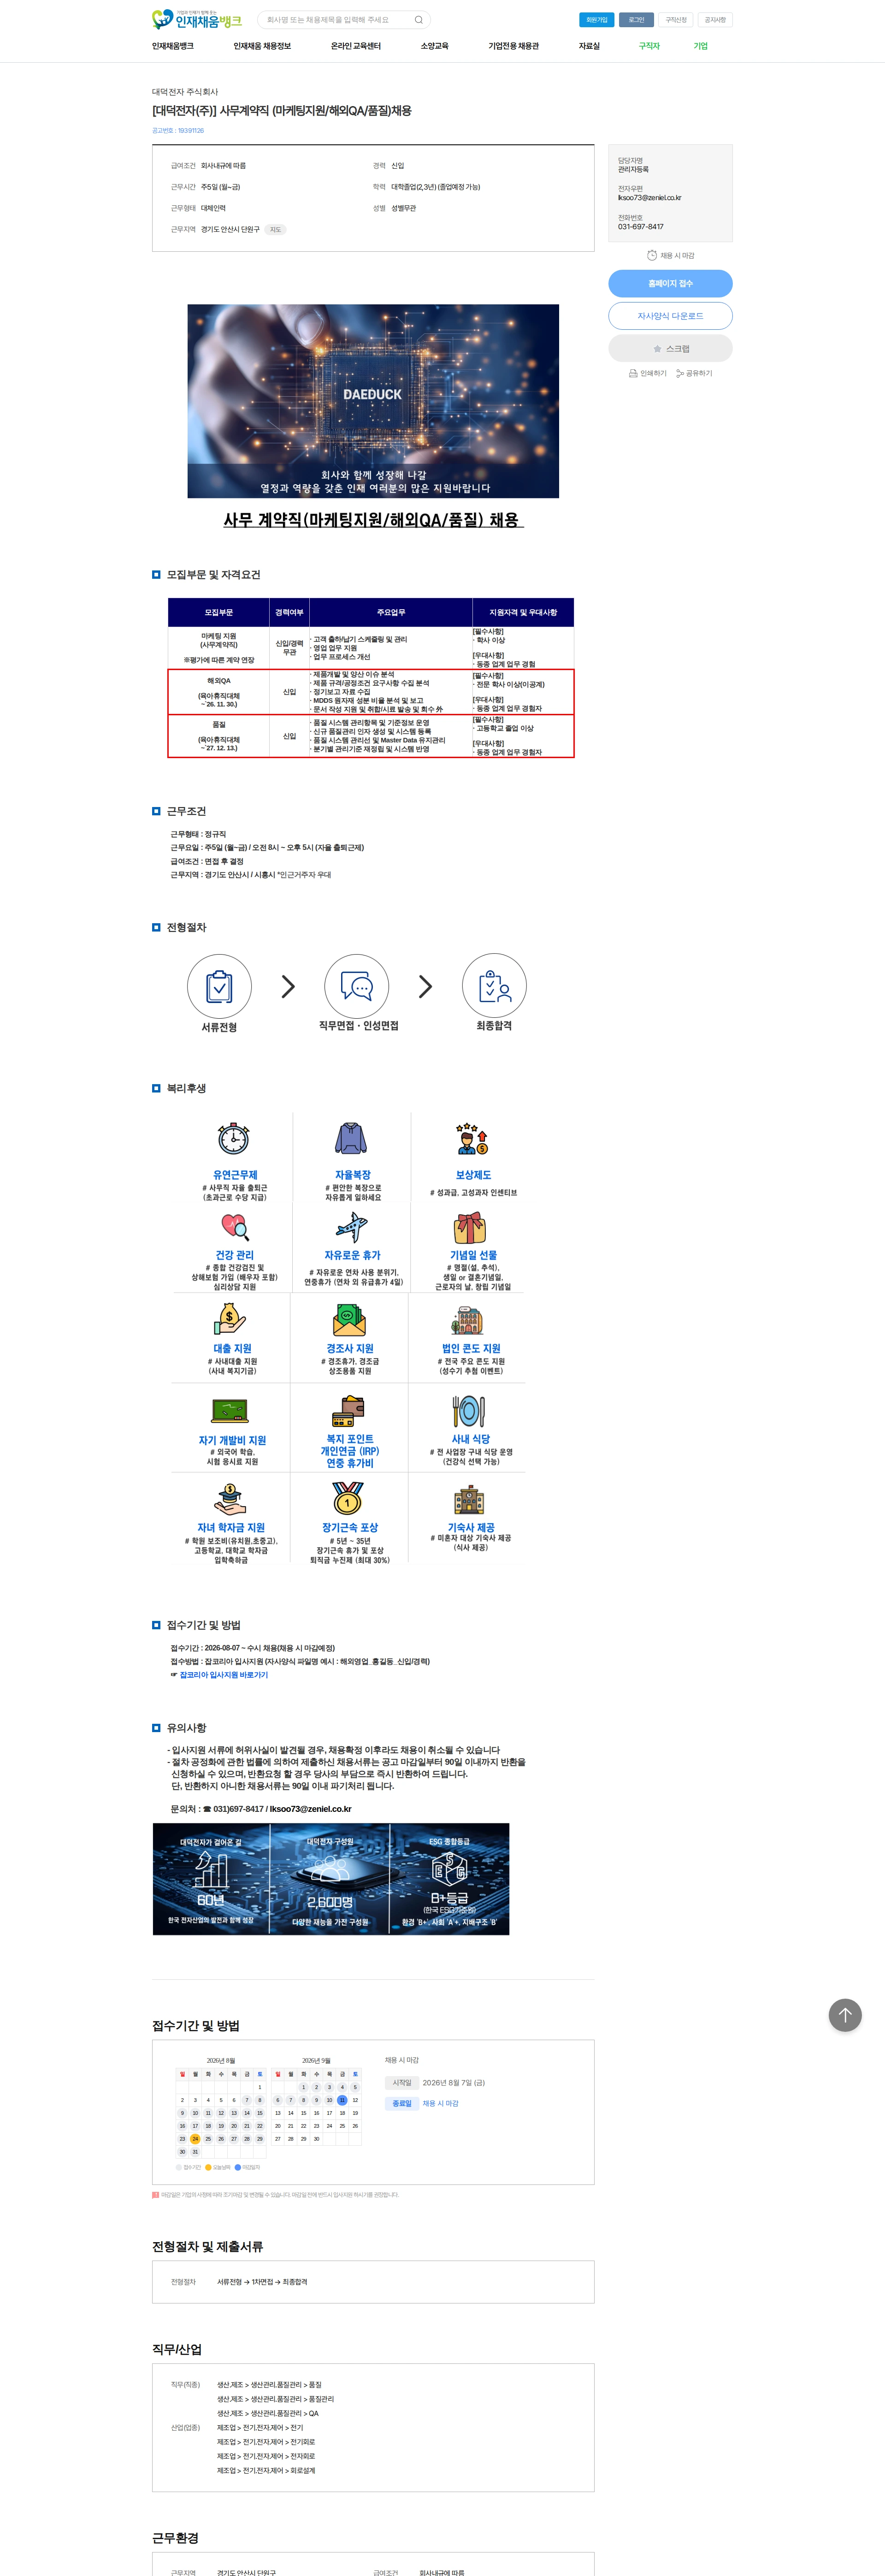The width and height of the screenshot is (885, 2576).
Task: Open the 잡코리아 입사지원 바로가기 link
Action: [223, 1675]
